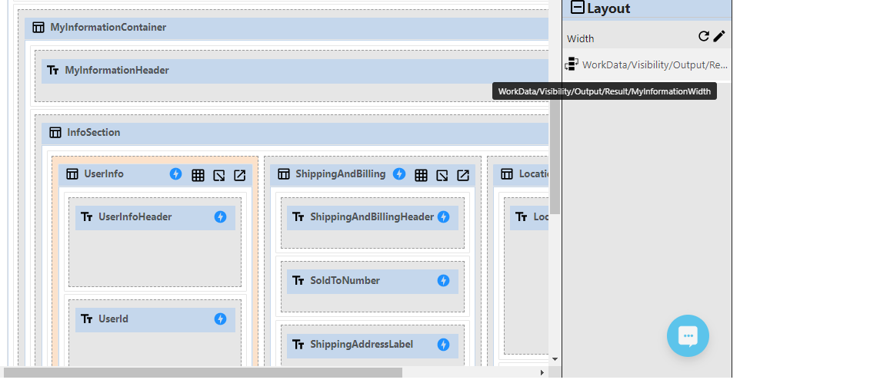Click the ShippingAndBilling open-external arrow icon
This screenshot has width=880, height=383.
click(463, 175)
